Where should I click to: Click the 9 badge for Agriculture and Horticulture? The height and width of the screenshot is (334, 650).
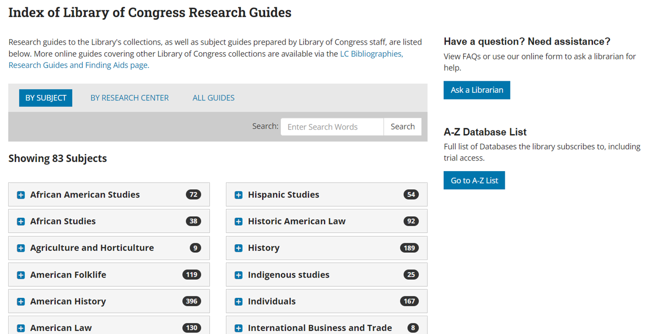coord(196,248)
